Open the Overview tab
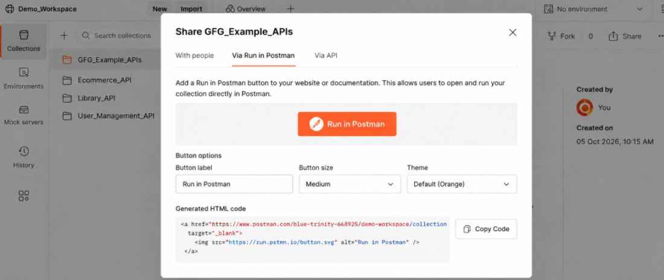Image resolution: width=664 pixels, height=280 pixels. [x=246, y=9]
